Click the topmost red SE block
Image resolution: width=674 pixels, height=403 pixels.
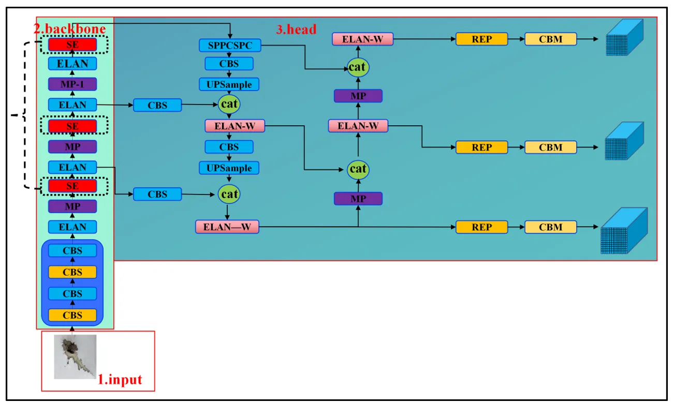click(72, 45)
